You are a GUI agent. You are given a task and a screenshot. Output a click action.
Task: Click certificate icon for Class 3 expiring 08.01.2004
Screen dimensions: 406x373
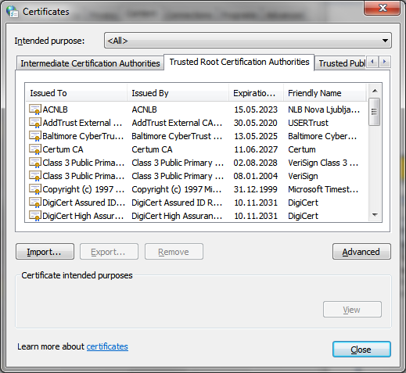point(35,176)
